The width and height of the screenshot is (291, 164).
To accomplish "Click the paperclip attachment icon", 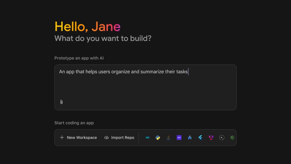I will 61,102.
